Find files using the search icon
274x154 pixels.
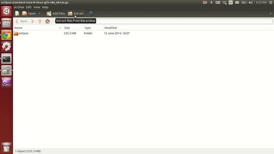pos(91,13)
